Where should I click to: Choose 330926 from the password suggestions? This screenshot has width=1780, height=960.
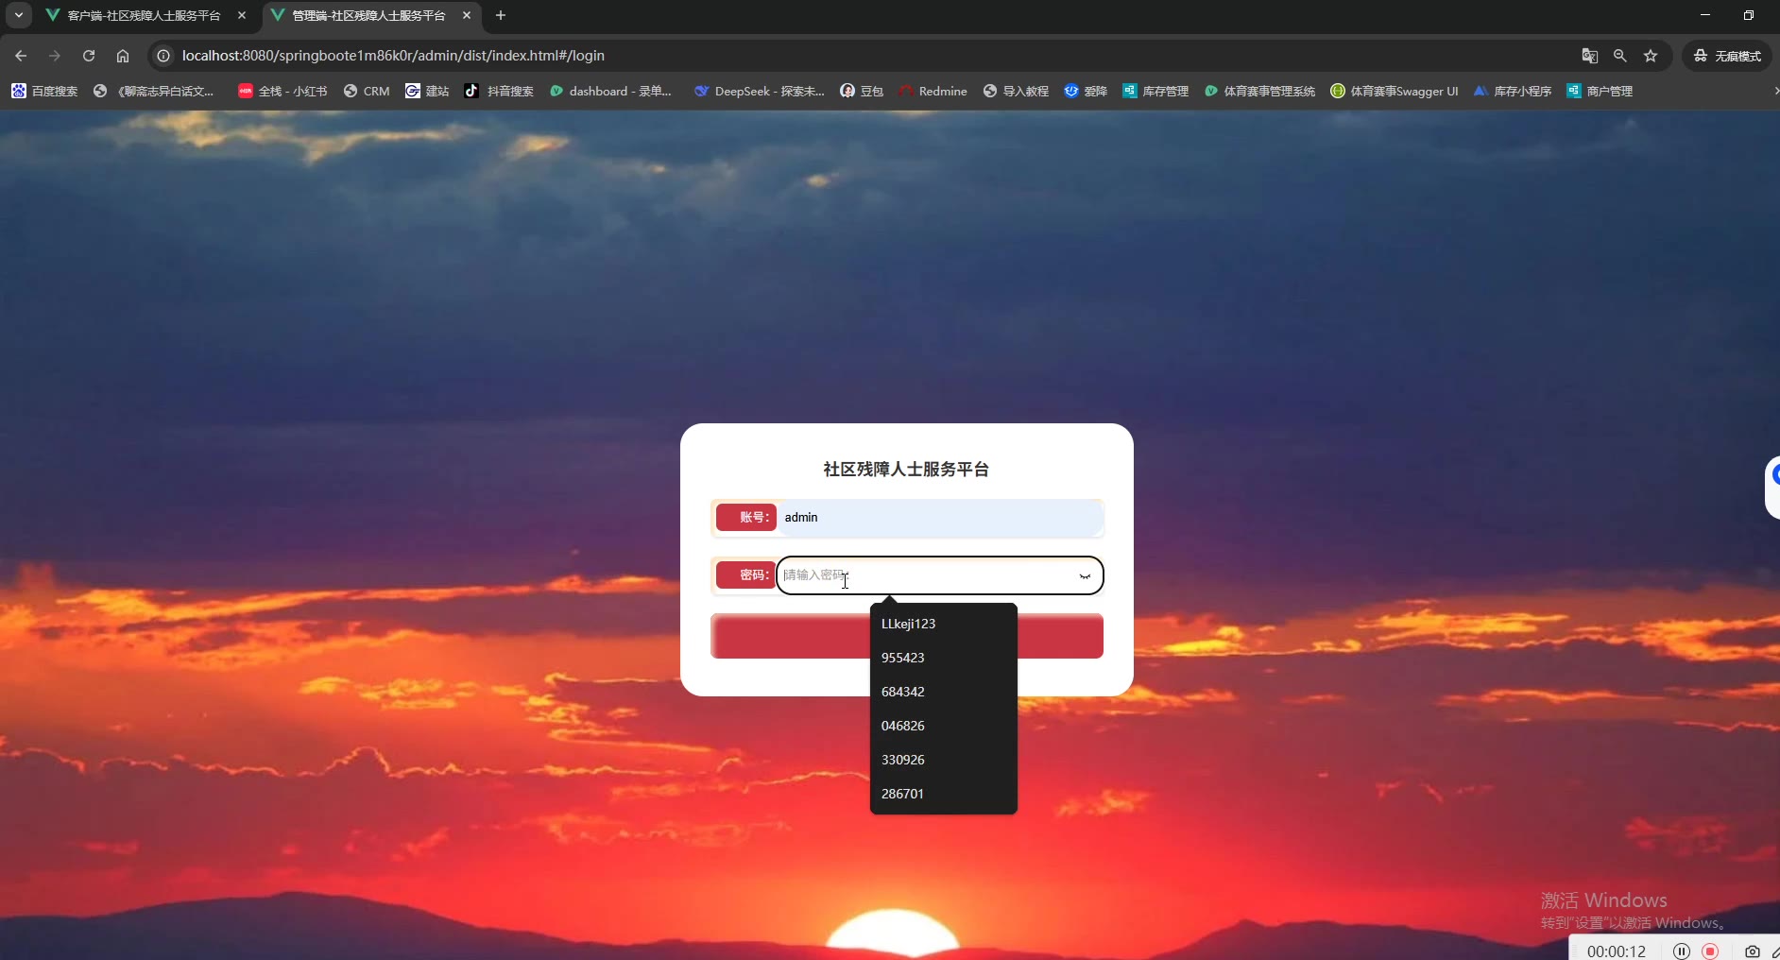[x=943, y=760]
